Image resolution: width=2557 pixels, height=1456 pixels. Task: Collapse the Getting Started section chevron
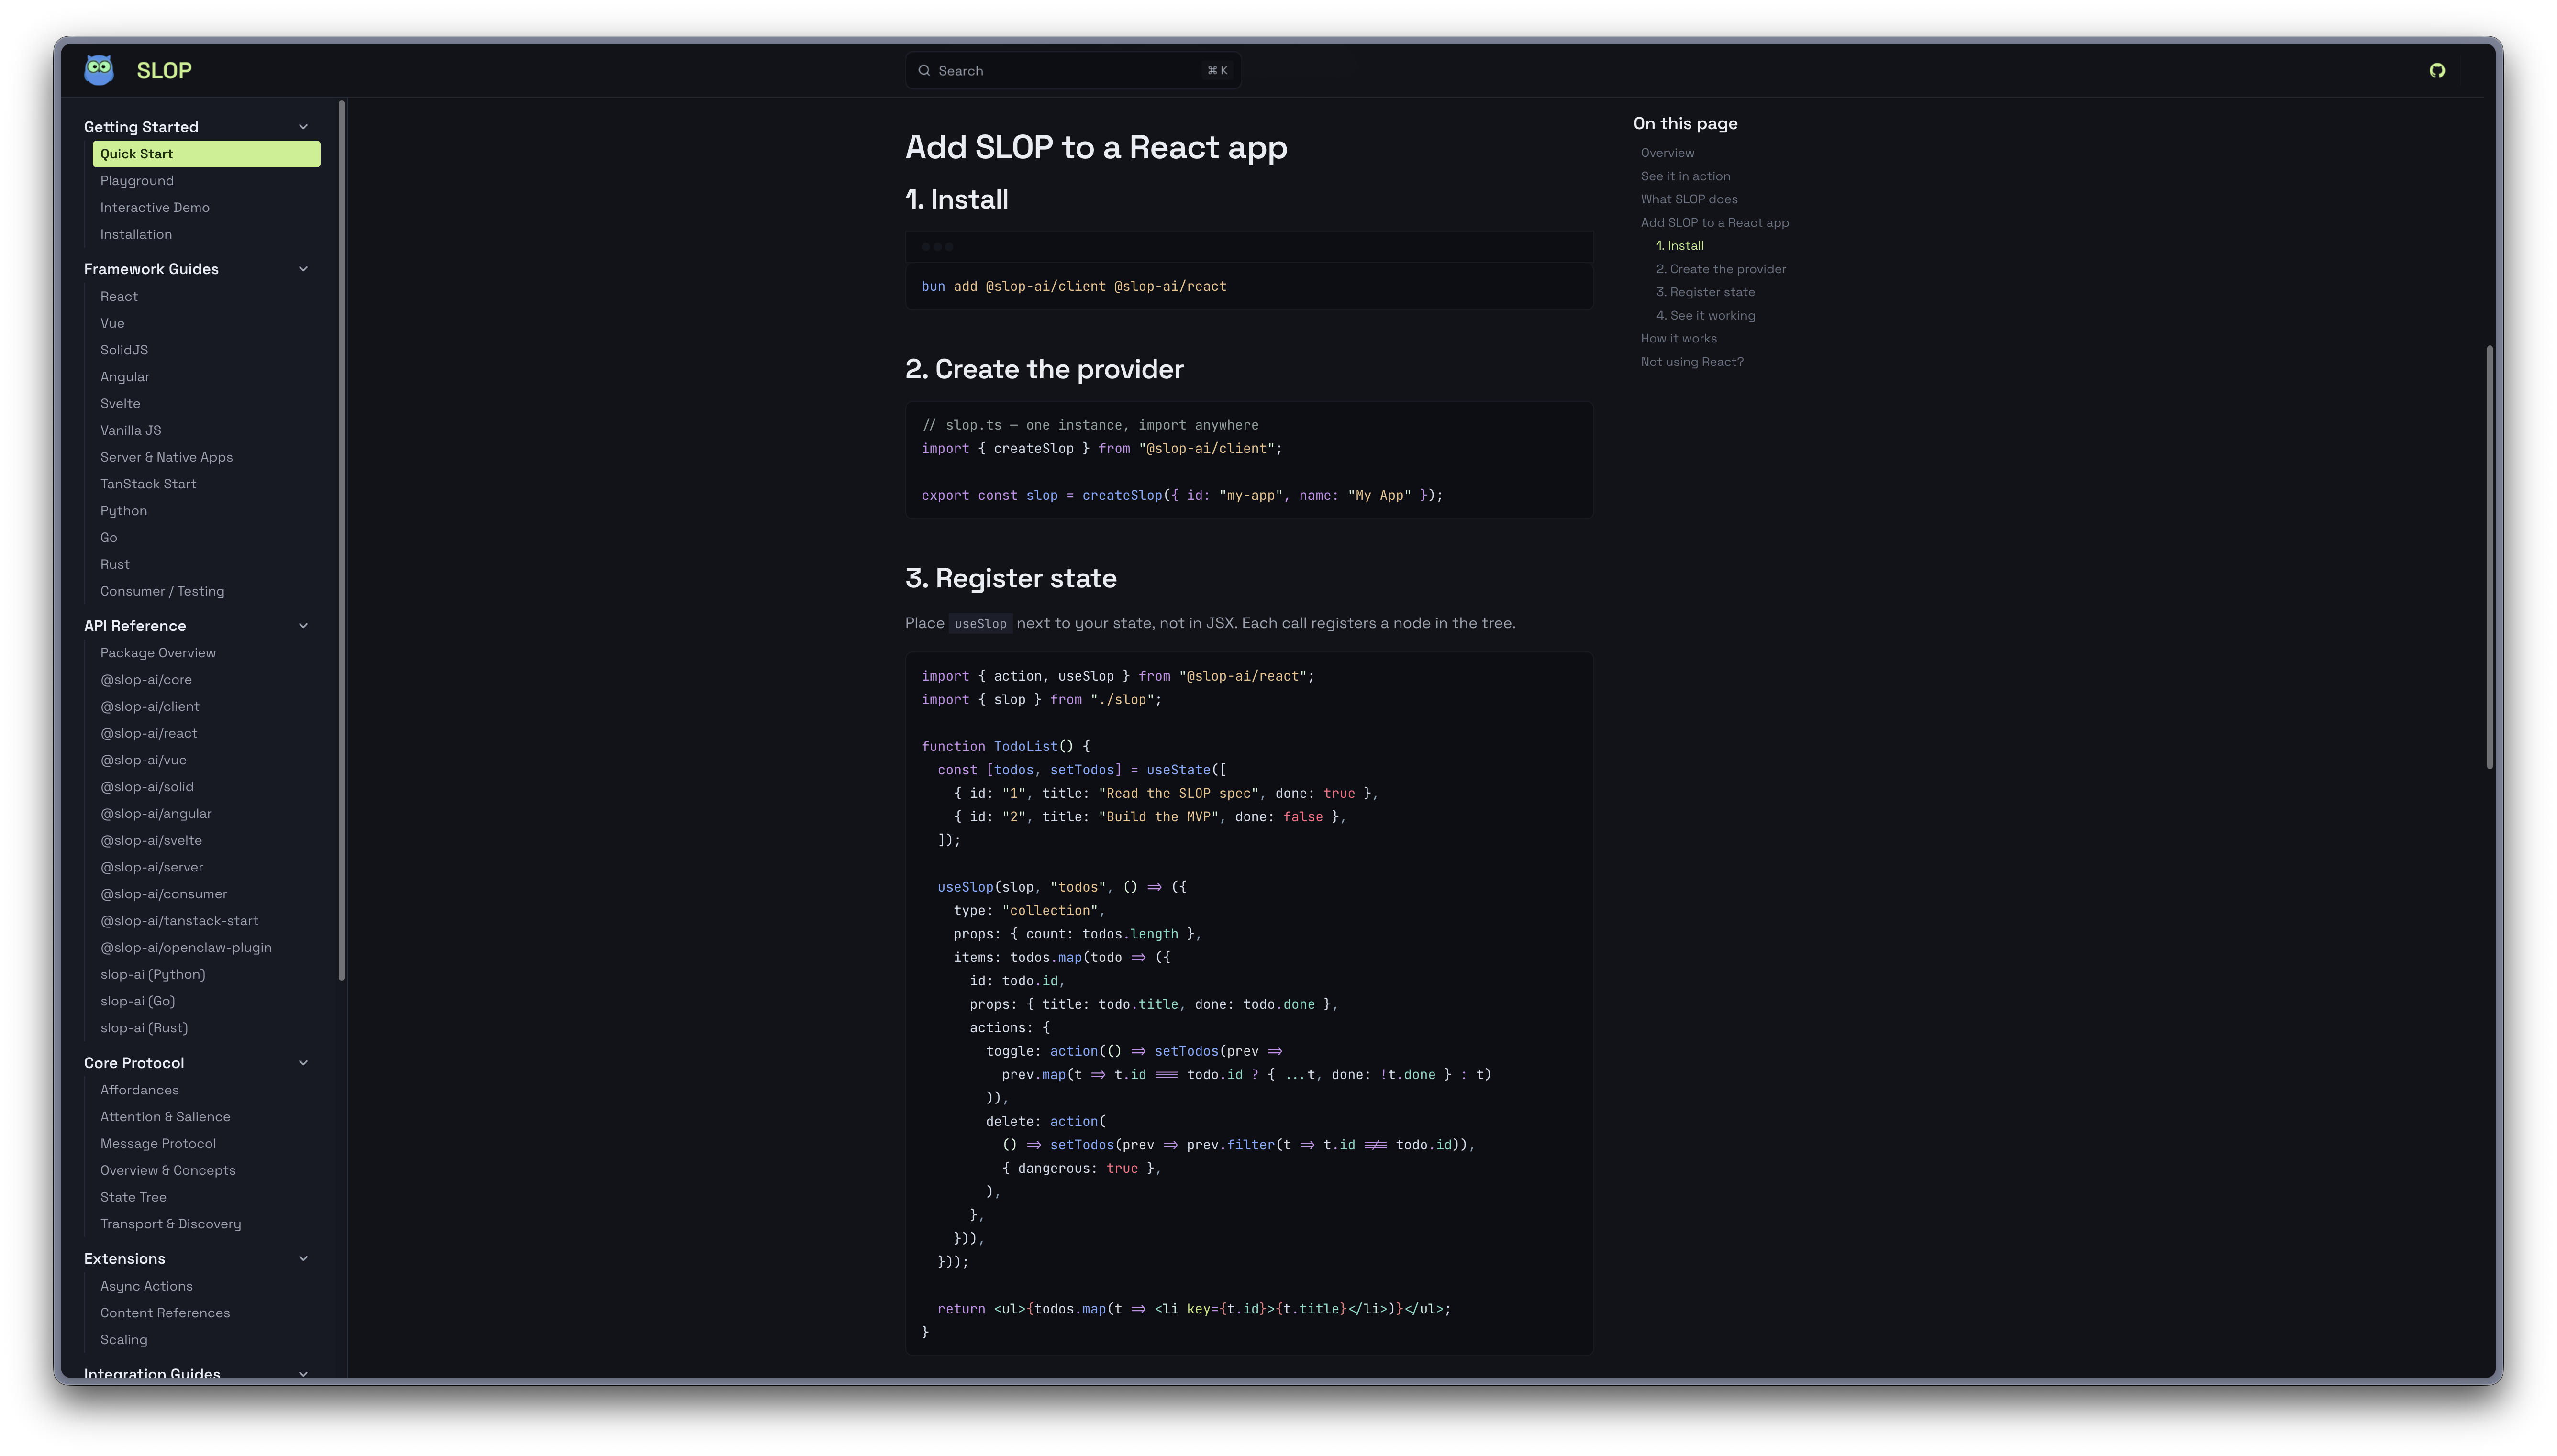303,127
